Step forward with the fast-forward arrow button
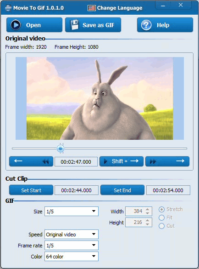Image resolution: width=199 pixels, height=269 pixels. tap(167, 161)
